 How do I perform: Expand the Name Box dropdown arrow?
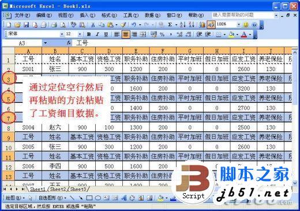tap(46, 43)
